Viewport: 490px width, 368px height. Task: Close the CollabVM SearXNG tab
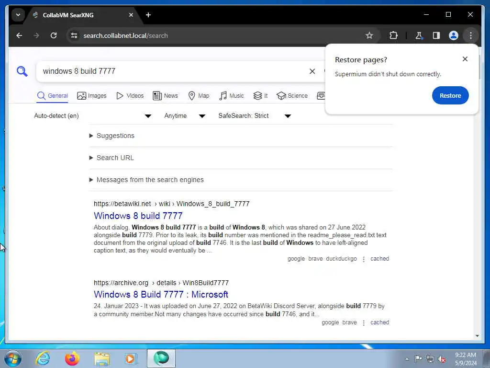pos(131,15)
